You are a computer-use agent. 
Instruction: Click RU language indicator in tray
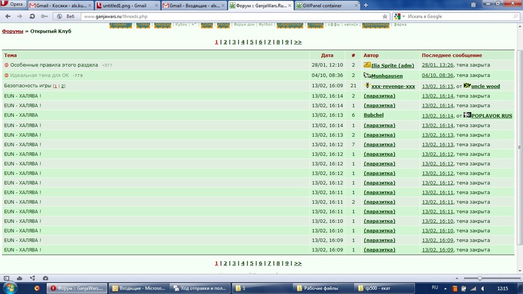[435, 288]
